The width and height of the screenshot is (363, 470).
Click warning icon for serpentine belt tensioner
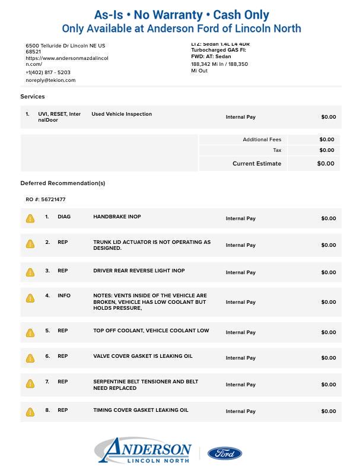[x=30, y=384]
